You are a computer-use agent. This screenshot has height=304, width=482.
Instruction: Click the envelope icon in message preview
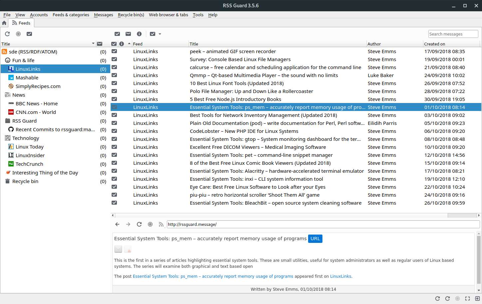click(118, 249)
